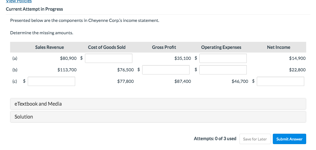
Task: Click the Net Income column header
Action: 278,47
